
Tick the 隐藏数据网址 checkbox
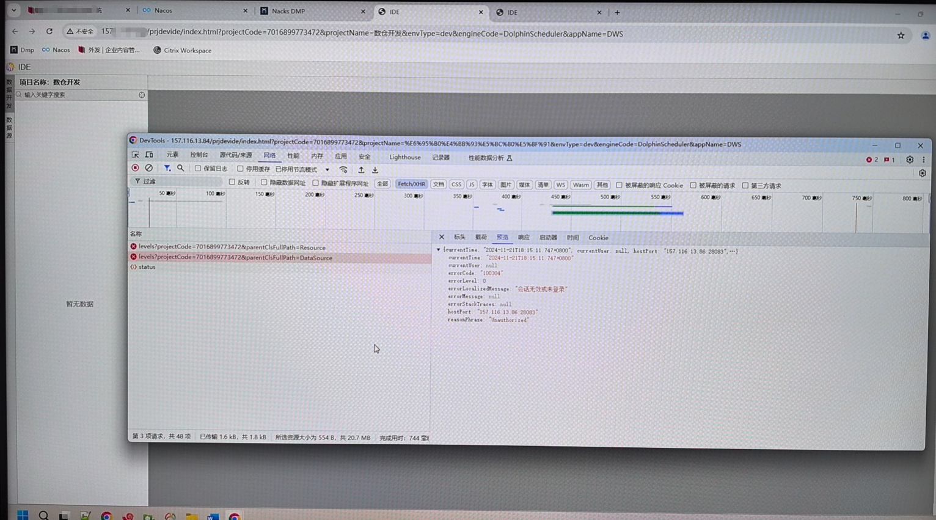click(x=264, y=183)
